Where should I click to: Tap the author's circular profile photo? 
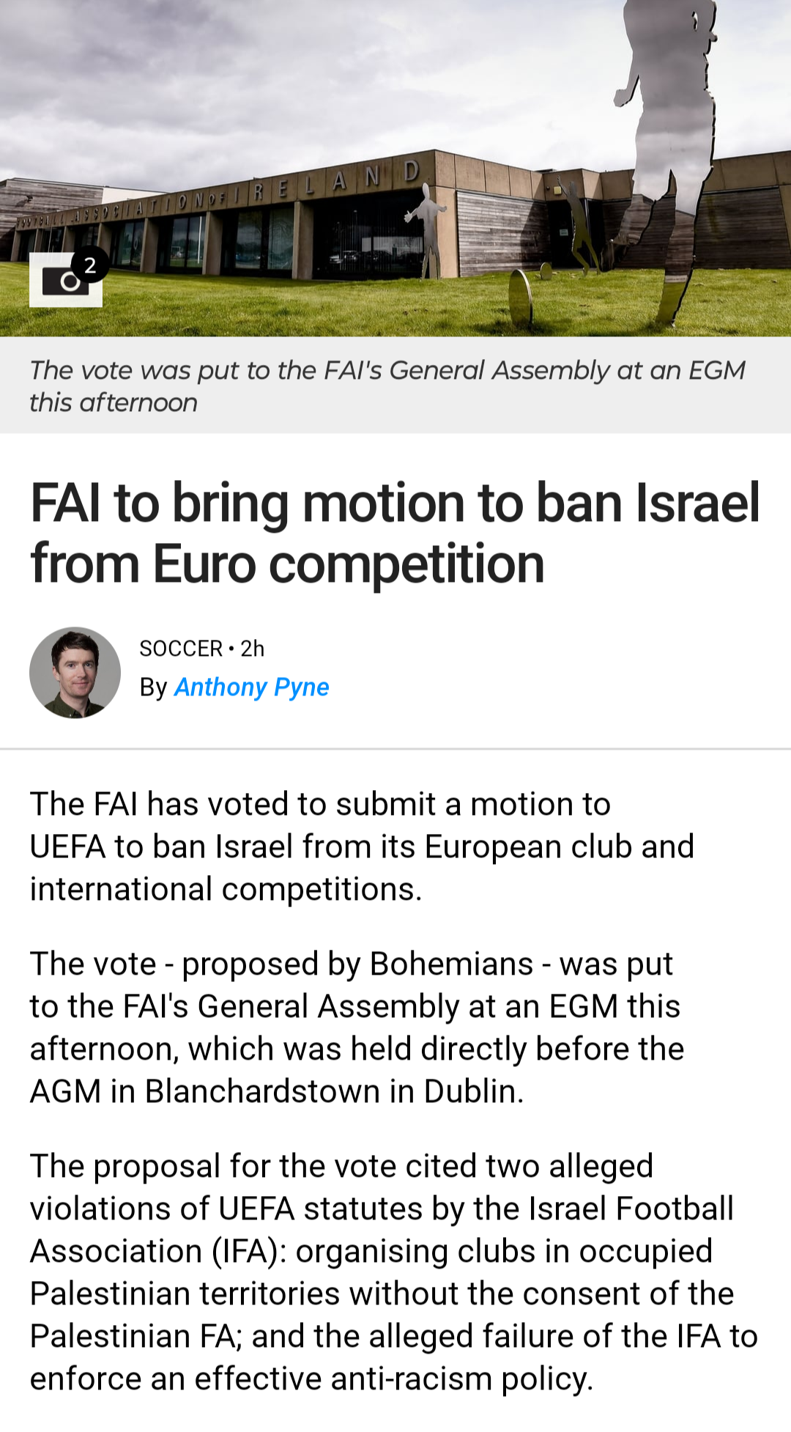point(75,672)
